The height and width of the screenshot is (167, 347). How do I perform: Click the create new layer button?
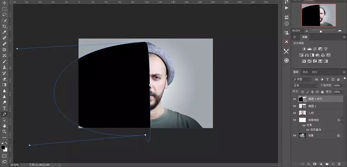click(x=333, y=164)
